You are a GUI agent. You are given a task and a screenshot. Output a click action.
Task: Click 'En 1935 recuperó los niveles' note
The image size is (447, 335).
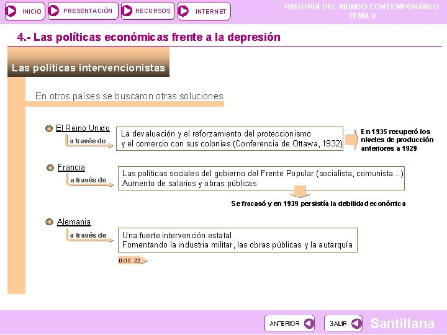click(x=397, y=140)
